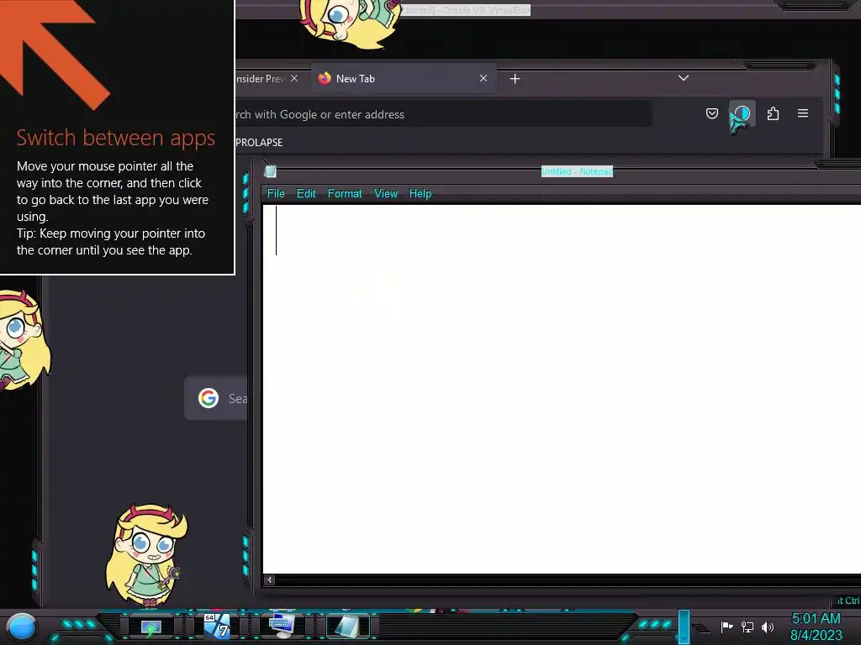Open the network tray icon

click(747, 627)
